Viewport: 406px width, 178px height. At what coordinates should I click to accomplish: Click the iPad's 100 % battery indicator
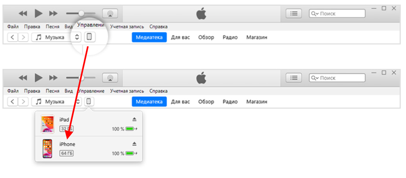point(125,129)
